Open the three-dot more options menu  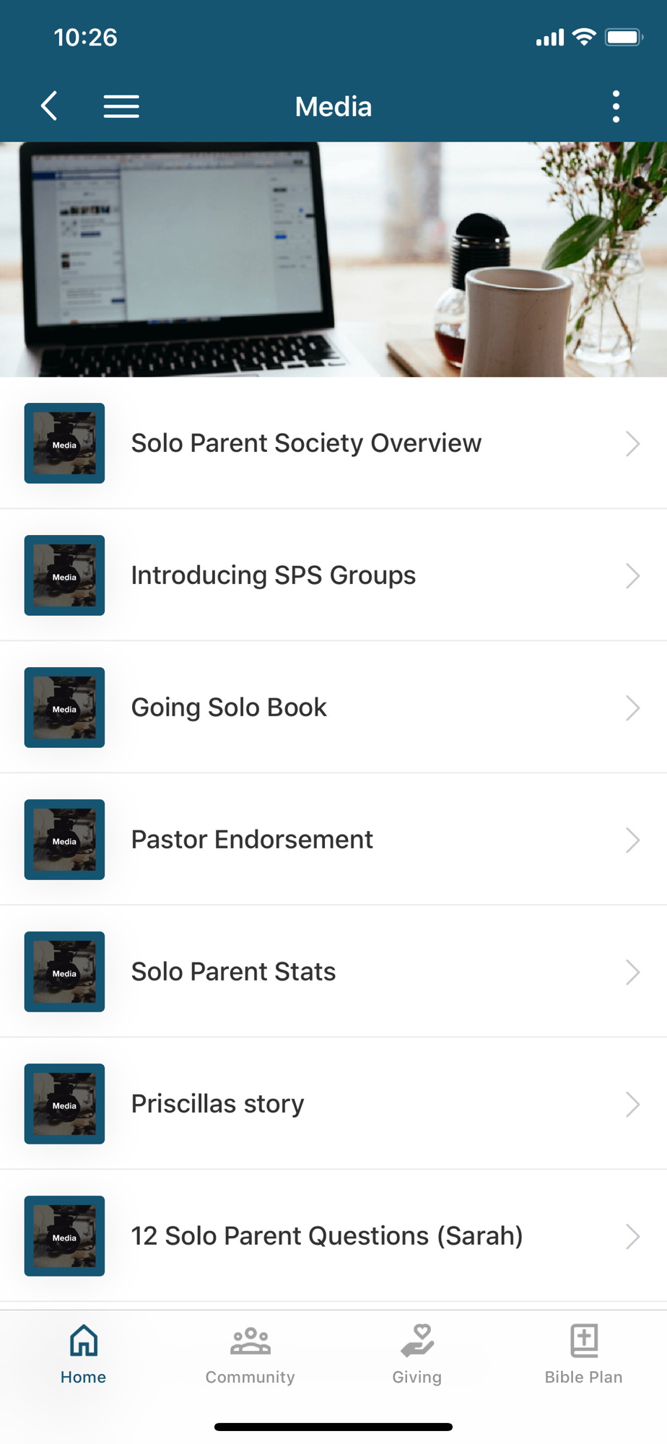pyautogui.click(x=616, y=106)
